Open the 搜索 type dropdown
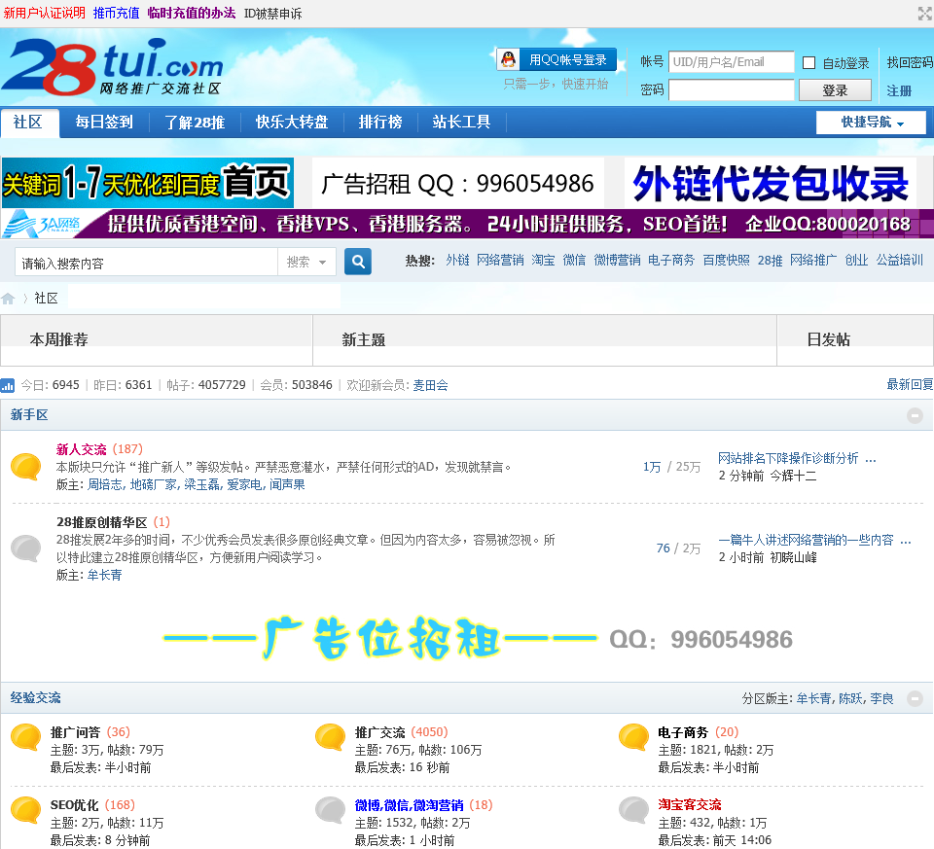The image size is (934, 849). pos(306,262)
